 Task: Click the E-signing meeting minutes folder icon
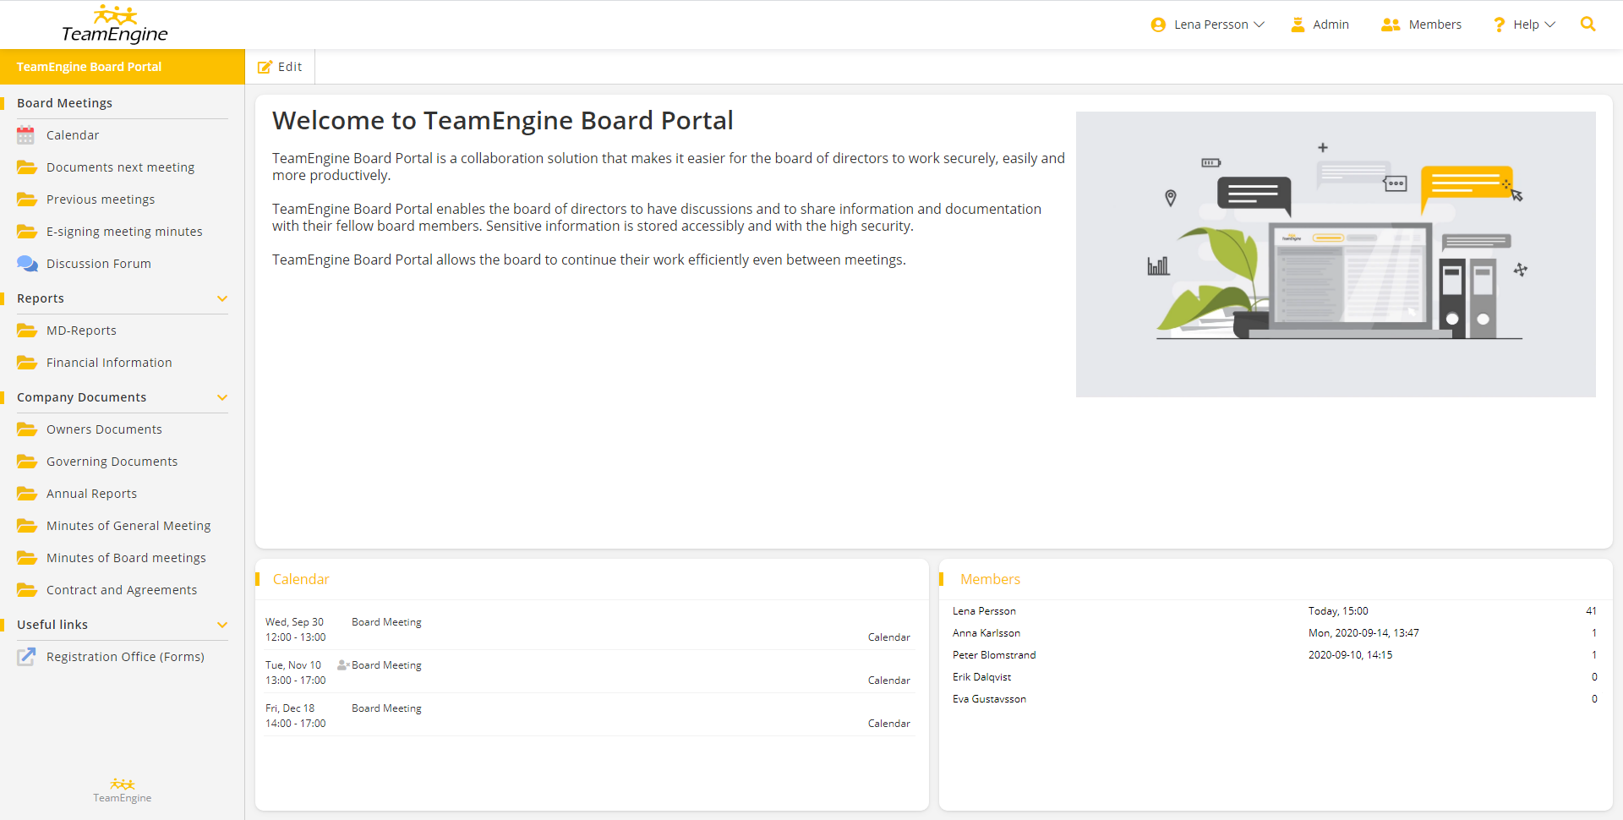coord(27,232)
